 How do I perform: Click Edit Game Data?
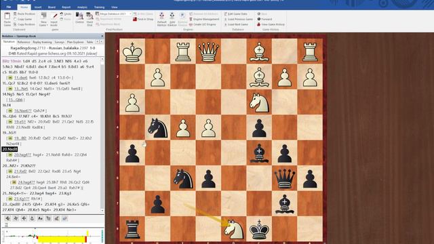[235, 14]
